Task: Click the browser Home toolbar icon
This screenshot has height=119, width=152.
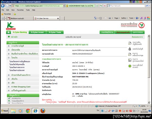Action: [x=95, y=18]
